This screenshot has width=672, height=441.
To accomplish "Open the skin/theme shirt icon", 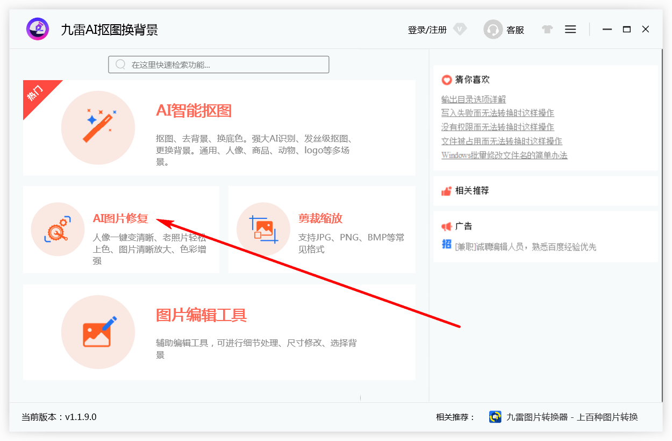I will (547, 30).
